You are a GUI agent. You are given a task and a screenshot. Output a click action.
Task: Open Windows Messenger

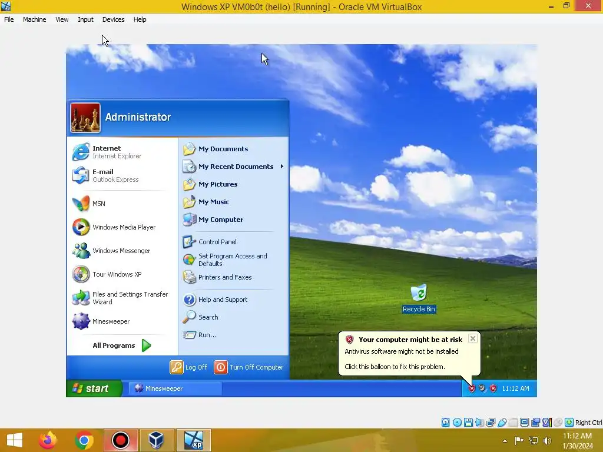(122, 251)
